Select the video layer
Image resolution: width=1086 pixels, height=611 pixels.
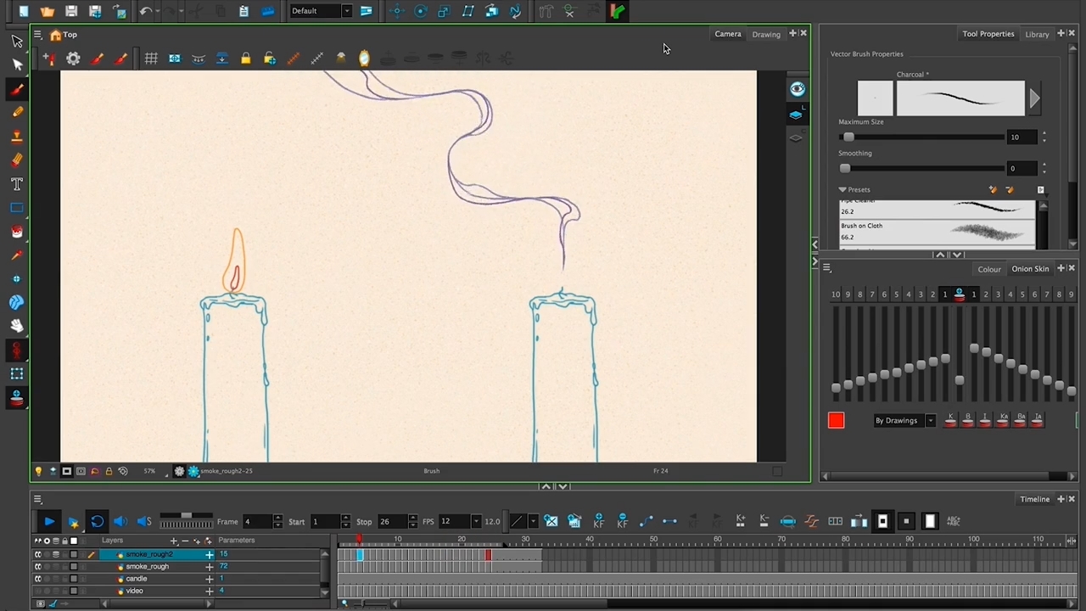click(x=135, y=591)
